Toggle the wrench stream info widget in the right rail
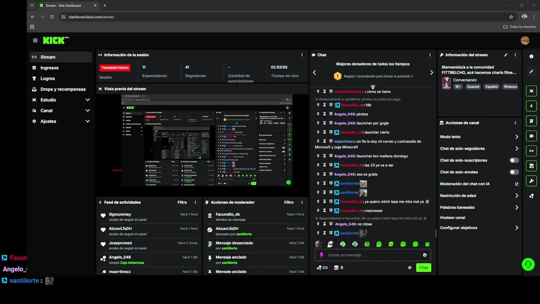This screenshot has width=540, height=304. coord(531,181)
